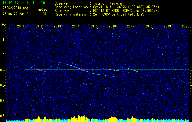Click the R820T2(RTL-SDR) receiver text
Image resolution: width=192 pixels, height=122 pixels.
pos(126,11)
